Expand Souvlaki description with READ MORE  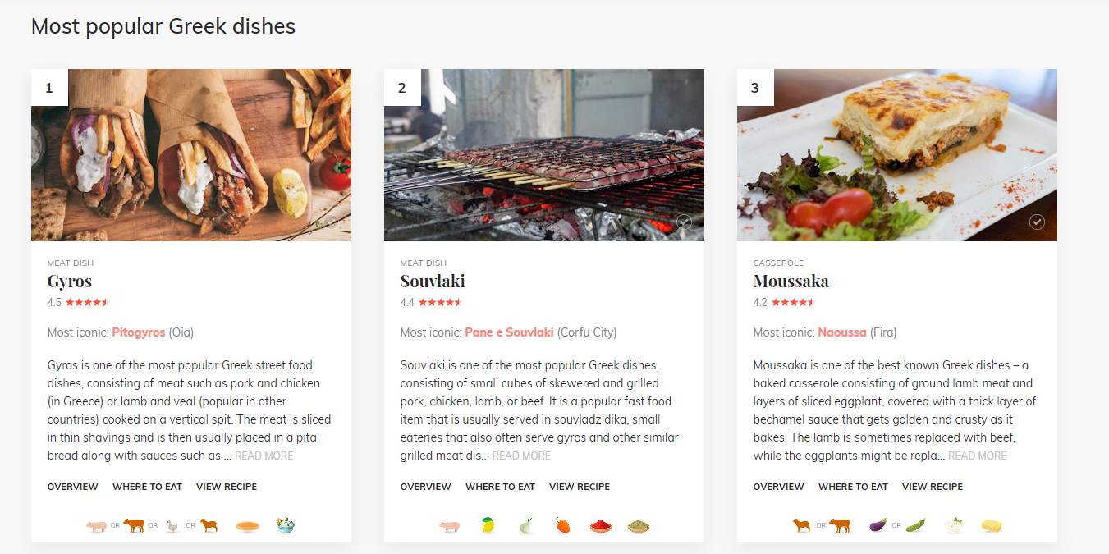click(x=521, y=456)
